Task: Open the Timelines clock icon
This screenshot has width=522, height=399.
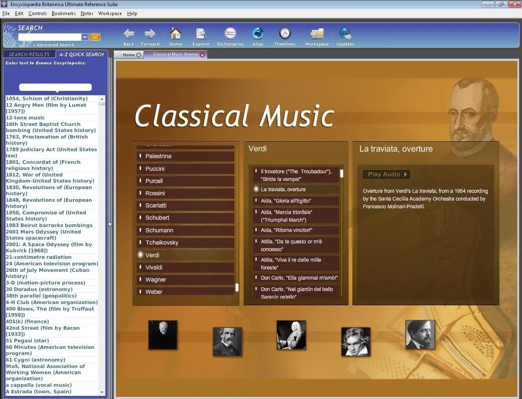Action: (285, 33)
